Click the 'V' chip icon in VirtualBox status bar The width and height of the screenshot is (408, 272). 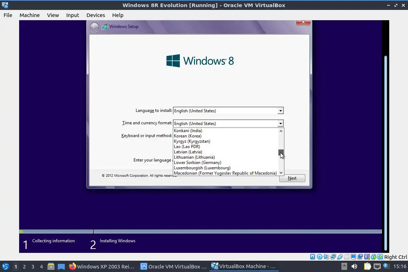(x=367, y=257)
